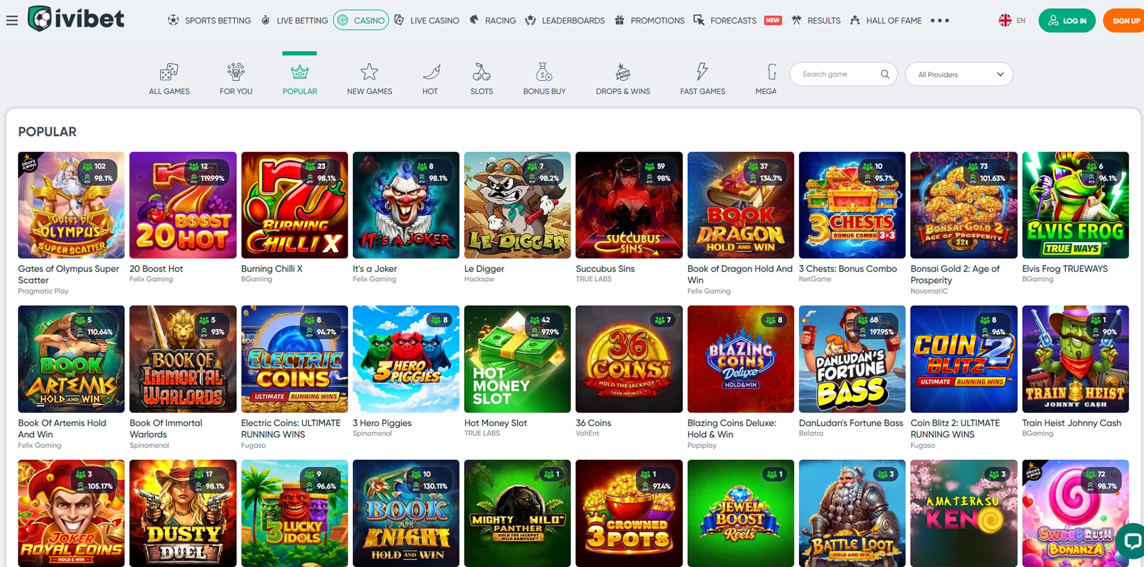This screenshot has width=1144, height=567.
Task: Launch Amaterasu Keno game
Action: click(964, 513)
